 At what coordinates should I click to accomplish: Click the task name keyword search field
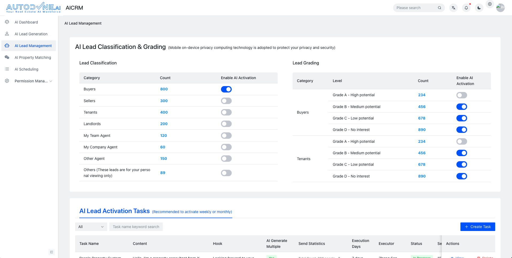(136, 227)
